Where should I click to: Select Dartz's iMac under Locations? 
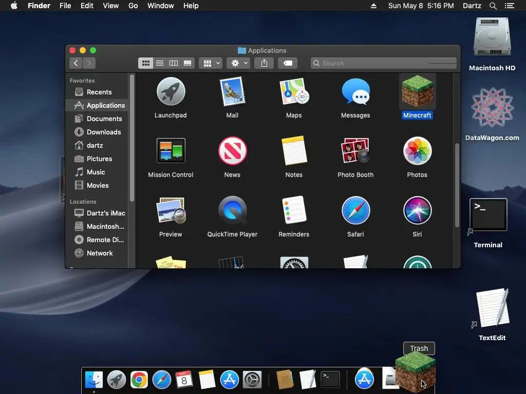click(97, 213)
